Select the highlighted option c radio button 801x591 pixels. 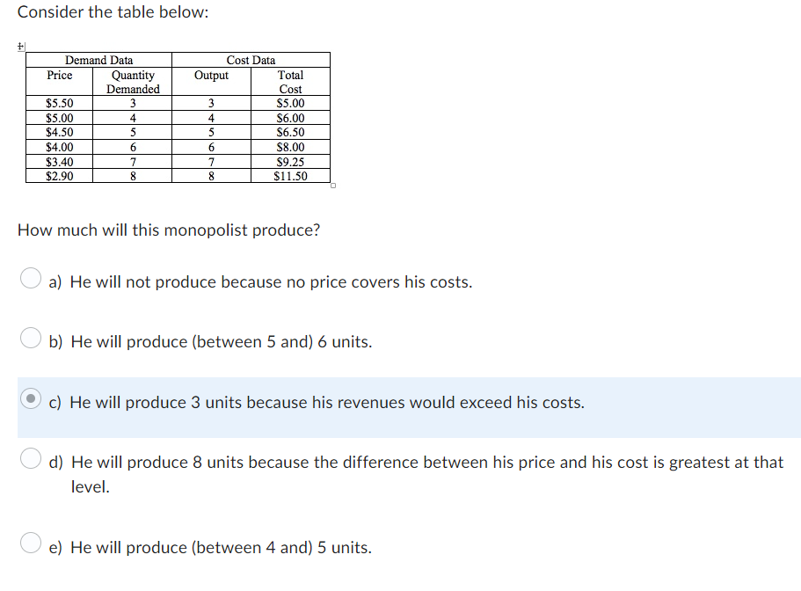[30, 398]
